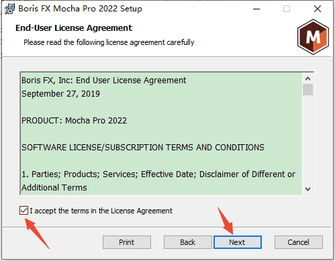Click the license scrollbar down arrow
The image size is (335, 261).
307,189
